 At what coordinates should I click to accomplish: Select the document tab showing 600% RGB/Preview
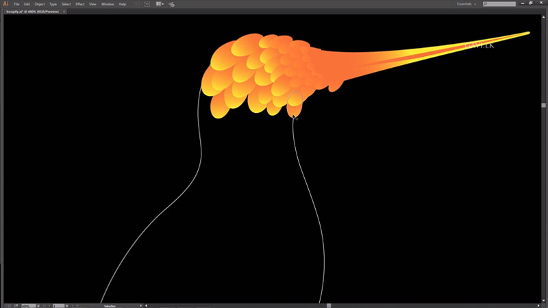32,12
